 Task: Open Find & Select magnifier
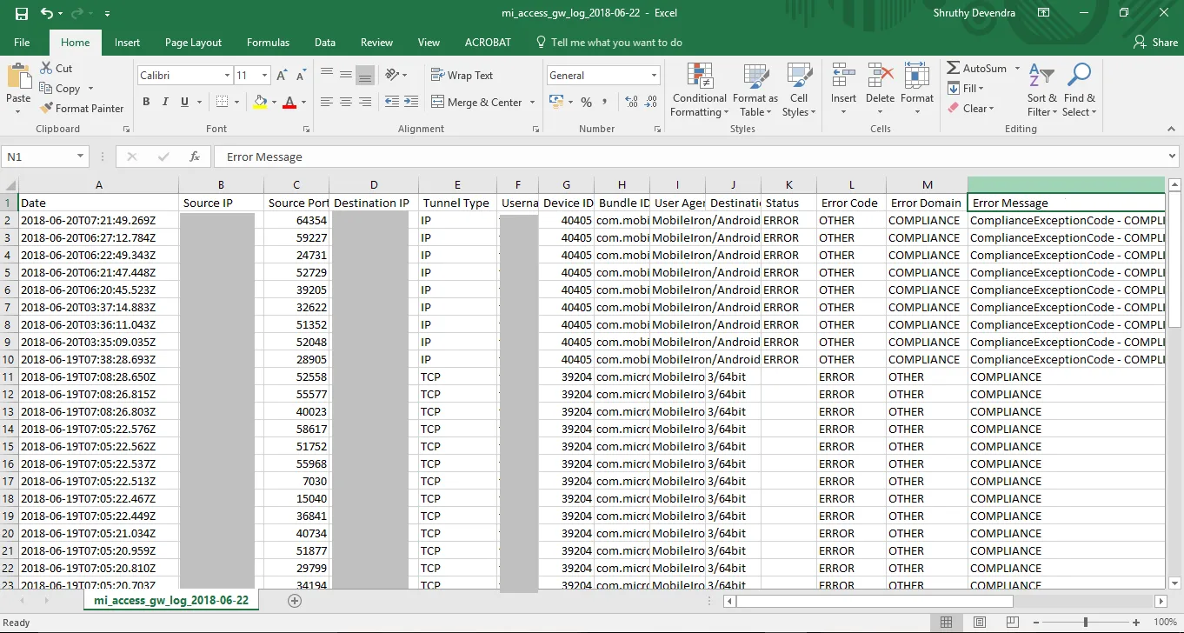1079,90
